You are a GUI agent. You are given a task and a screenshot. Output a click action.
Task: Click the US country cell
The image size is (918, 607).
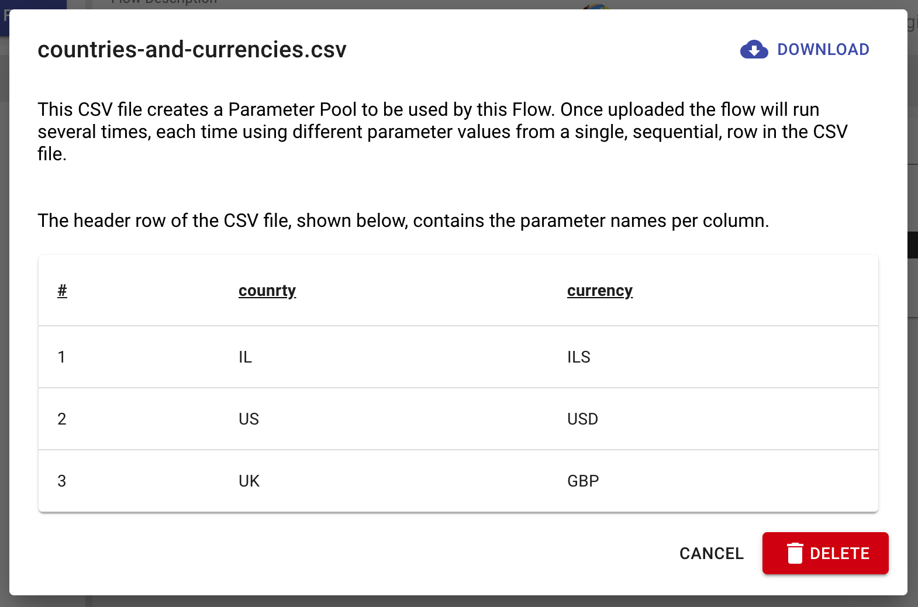(249, 419)
